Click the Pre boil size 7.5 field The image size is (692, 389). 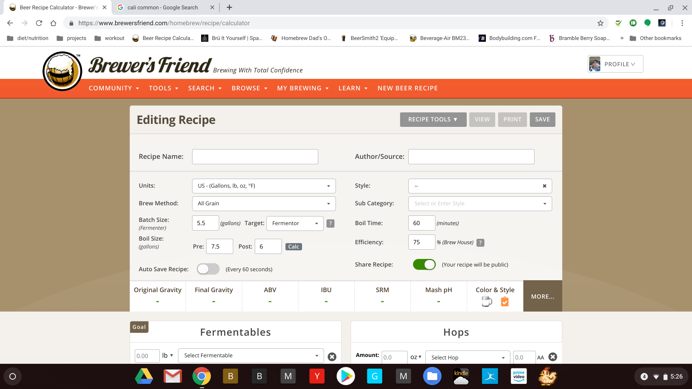tap(219, 247)
